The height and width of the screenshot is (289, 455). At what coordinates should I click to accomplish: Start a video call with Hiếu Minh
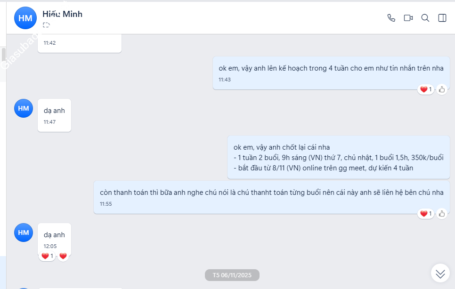pos(408,18)
